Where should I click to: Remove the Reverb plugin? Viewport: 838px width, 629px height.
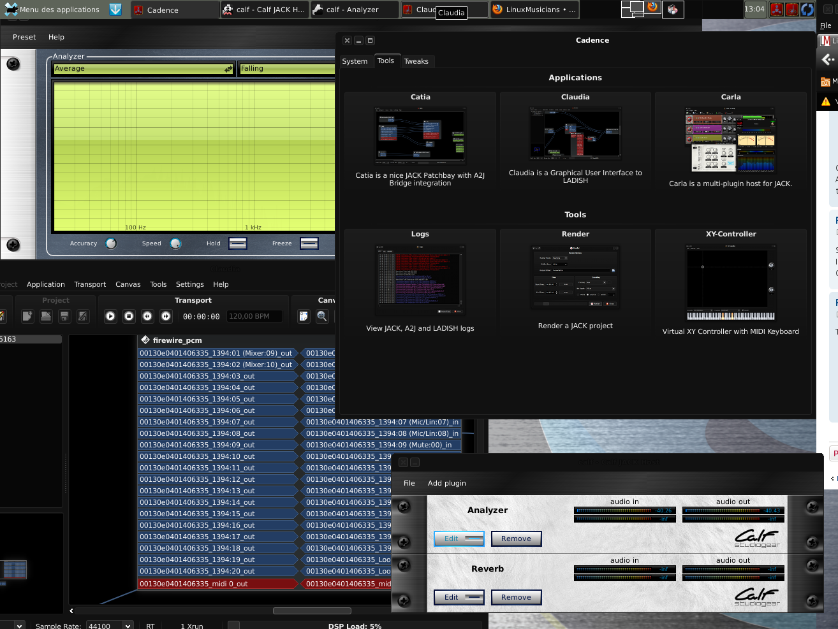coord(516,598)
